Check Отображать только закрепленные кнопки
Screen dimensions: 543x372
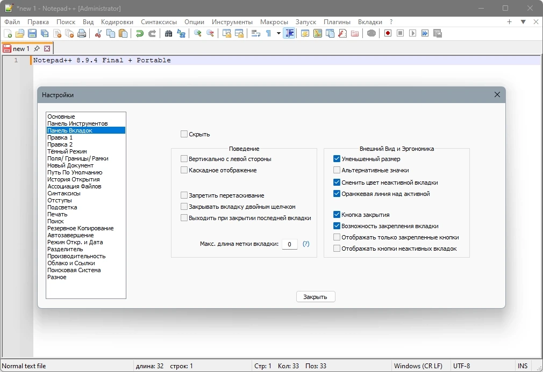click(337, 237)
